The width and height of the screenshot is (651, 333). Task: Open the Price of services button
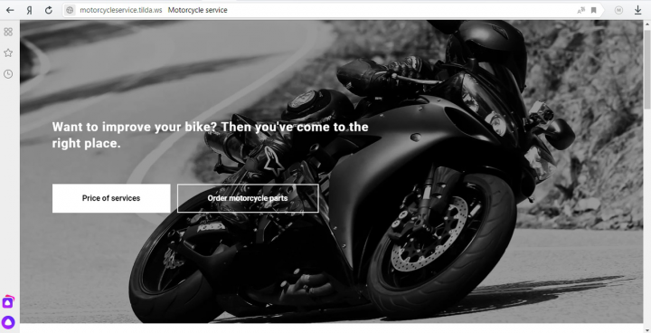tap(111, 198)
